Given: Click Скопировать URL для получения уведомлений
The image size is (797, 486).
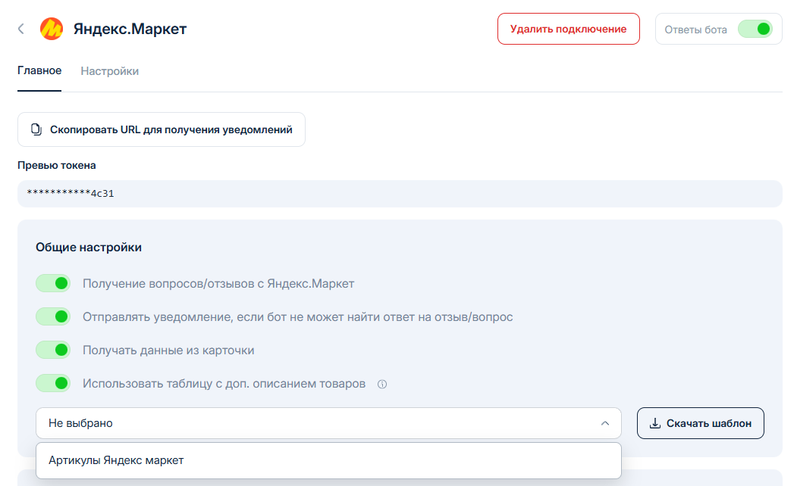Looking at the screenshot, I should [171, 129].
